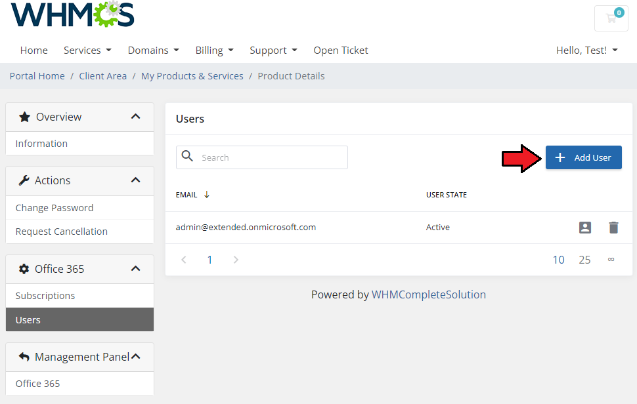Go to Home in the navbar
Screen dimensions: 637x404
(33, 51)
